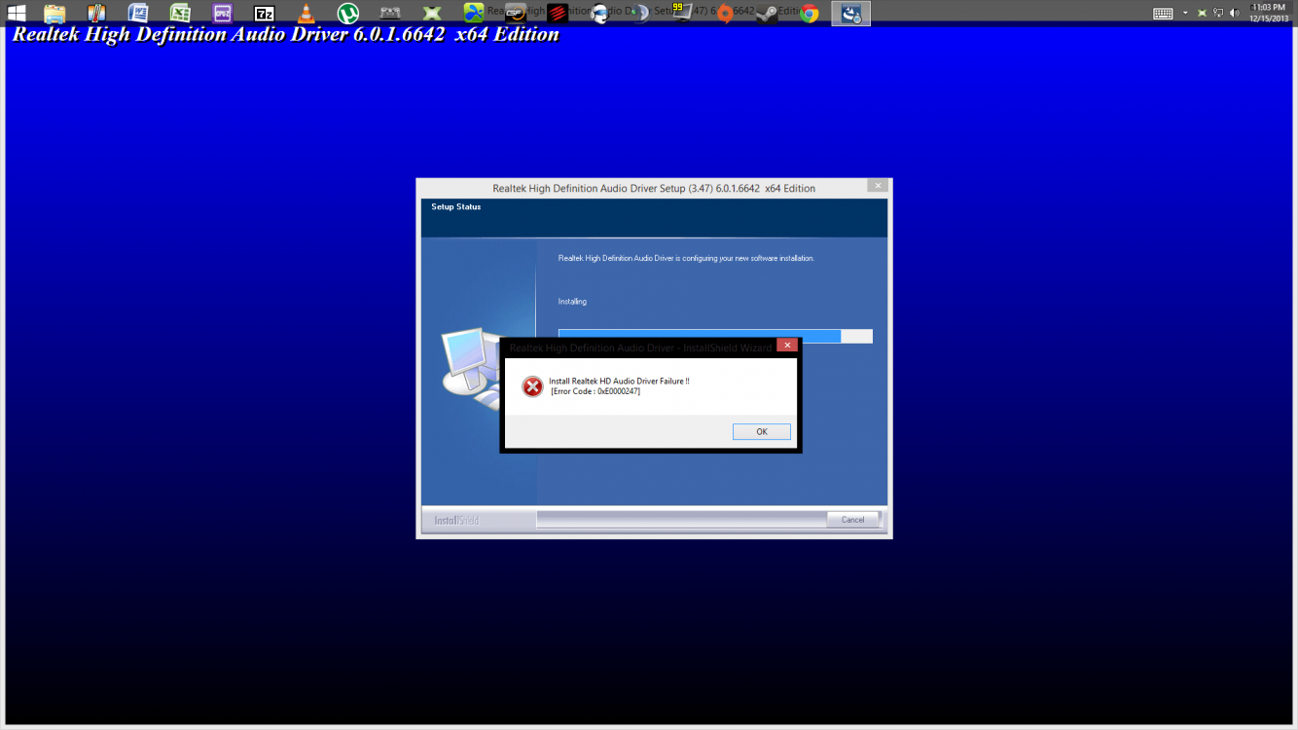Screen dimensions: 1298x730
Task: Open the clock showing 11:03 PM
Action: tap(1269, 13)
